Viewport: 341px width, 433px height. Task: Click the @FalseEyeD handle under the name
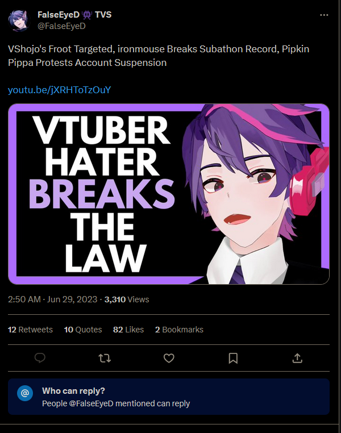point(61,26)
